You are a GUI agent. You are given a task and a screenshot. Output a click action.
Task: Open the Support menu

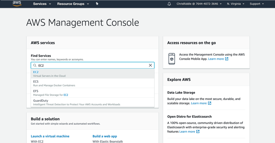[x=257, y=4]
